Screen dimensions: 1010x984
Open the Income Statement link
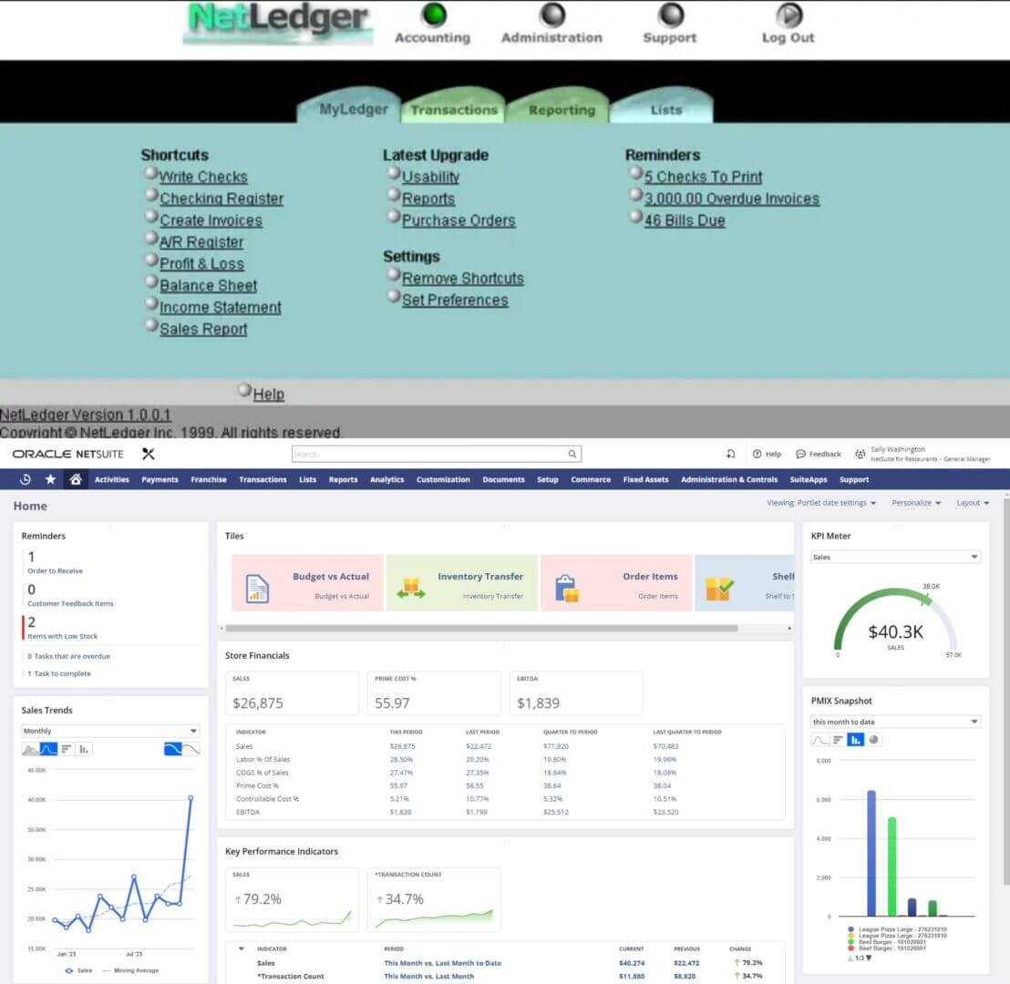(221, 308)
